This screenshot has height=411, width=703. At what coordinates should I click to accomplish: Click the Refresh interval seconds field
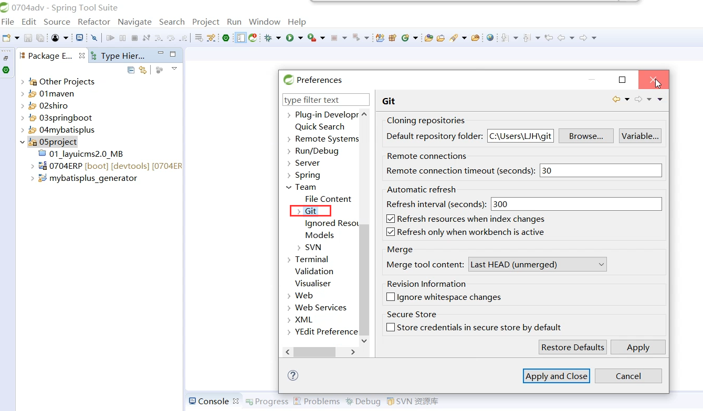coord(576,204)
